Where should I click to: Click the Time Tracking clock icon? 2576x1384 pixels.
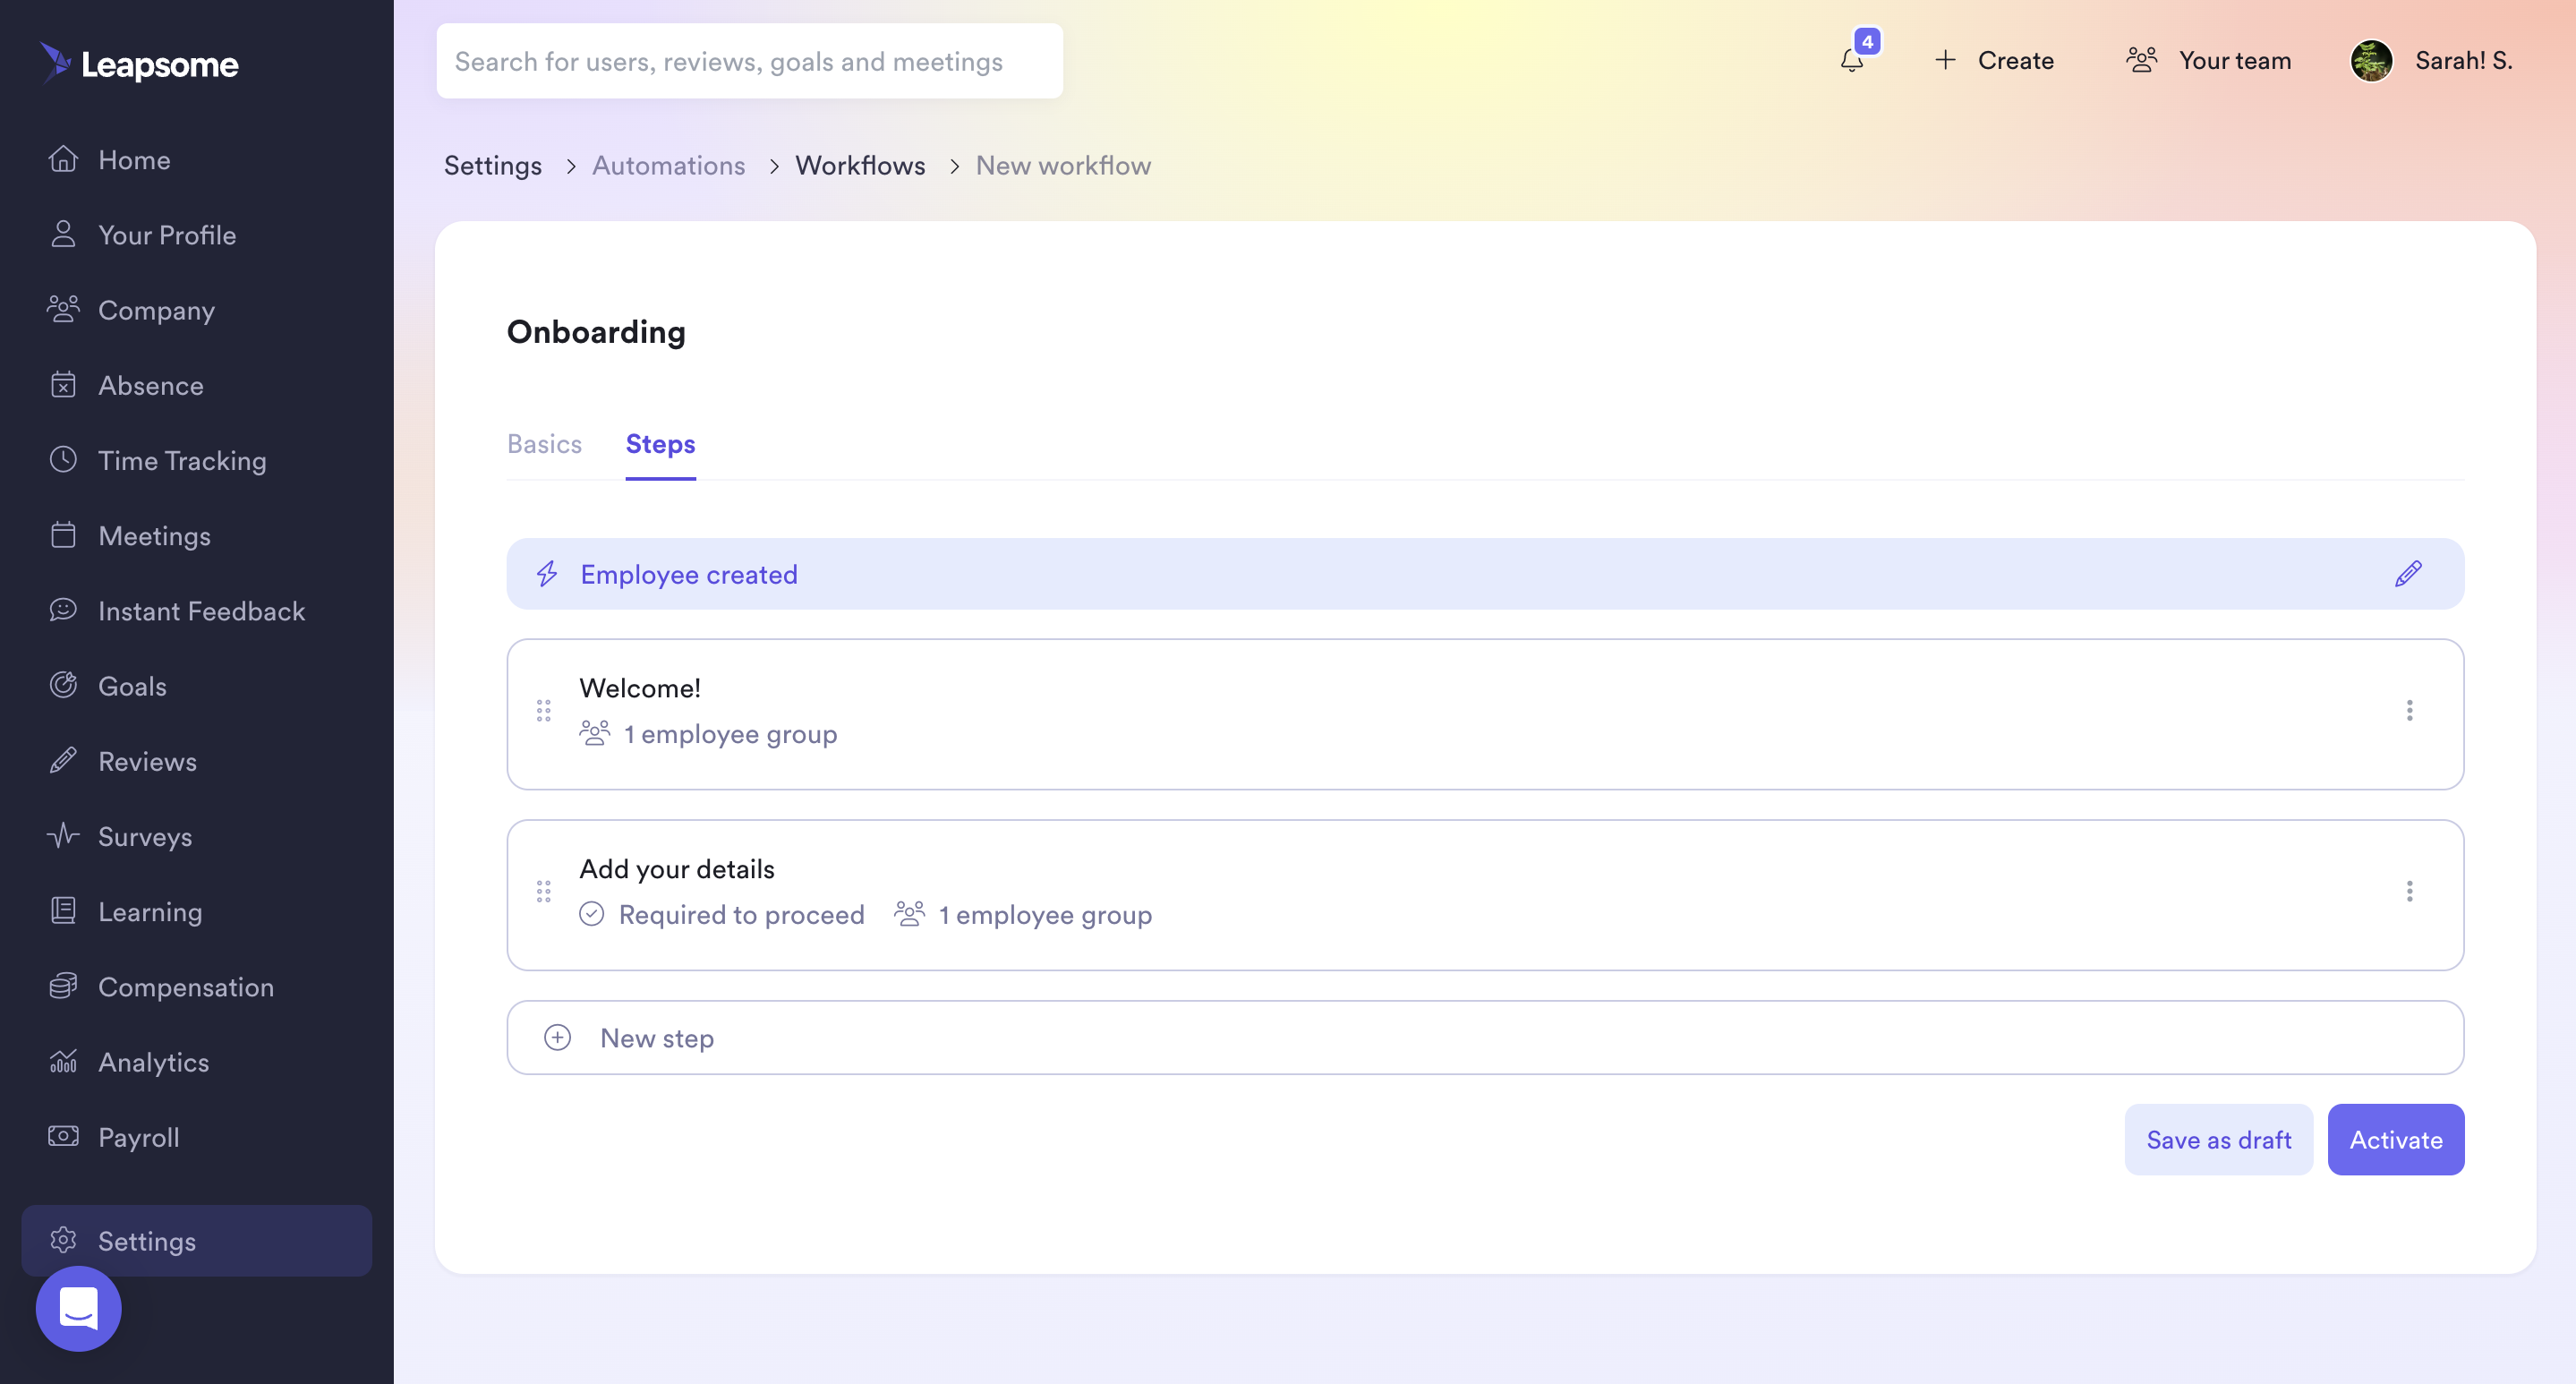pos(63,460)
